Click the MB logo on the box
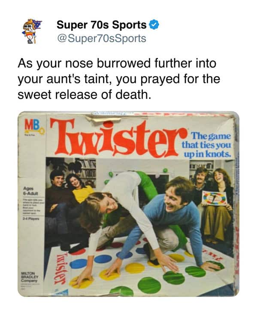Viewport: 257px width, 313px height. [x=32, y=124]
